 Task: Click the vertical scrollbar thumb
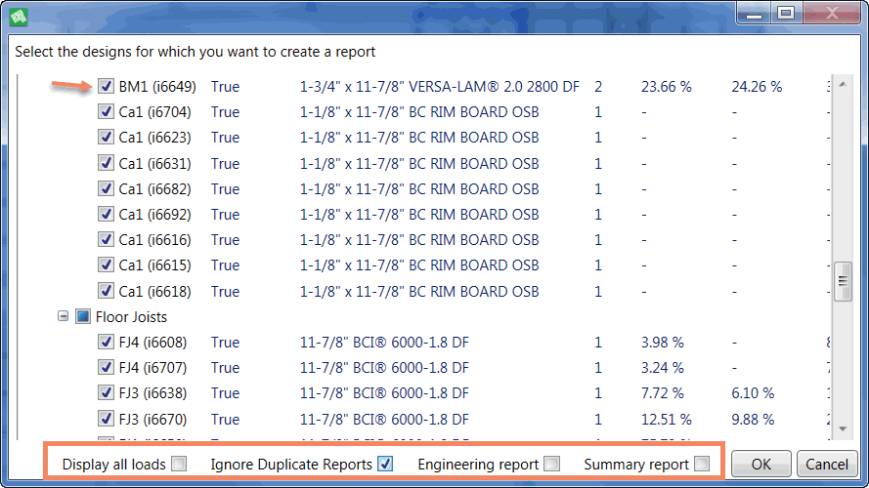coord(843,282)
